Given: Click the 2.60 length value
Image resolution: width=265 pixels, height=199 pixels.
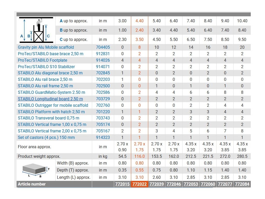Looking at the screenshot, I should coord(157,177).
